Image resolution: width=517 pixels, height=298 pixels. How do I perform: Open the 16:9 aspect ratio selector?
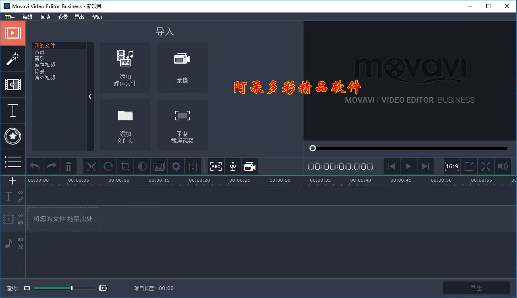click(452, 166)
